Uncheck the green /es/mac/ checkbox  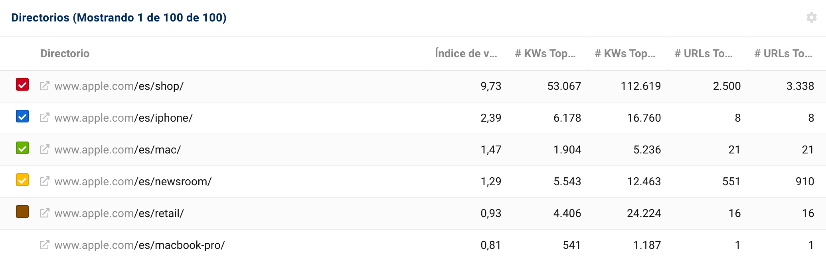tap(22, 148)
